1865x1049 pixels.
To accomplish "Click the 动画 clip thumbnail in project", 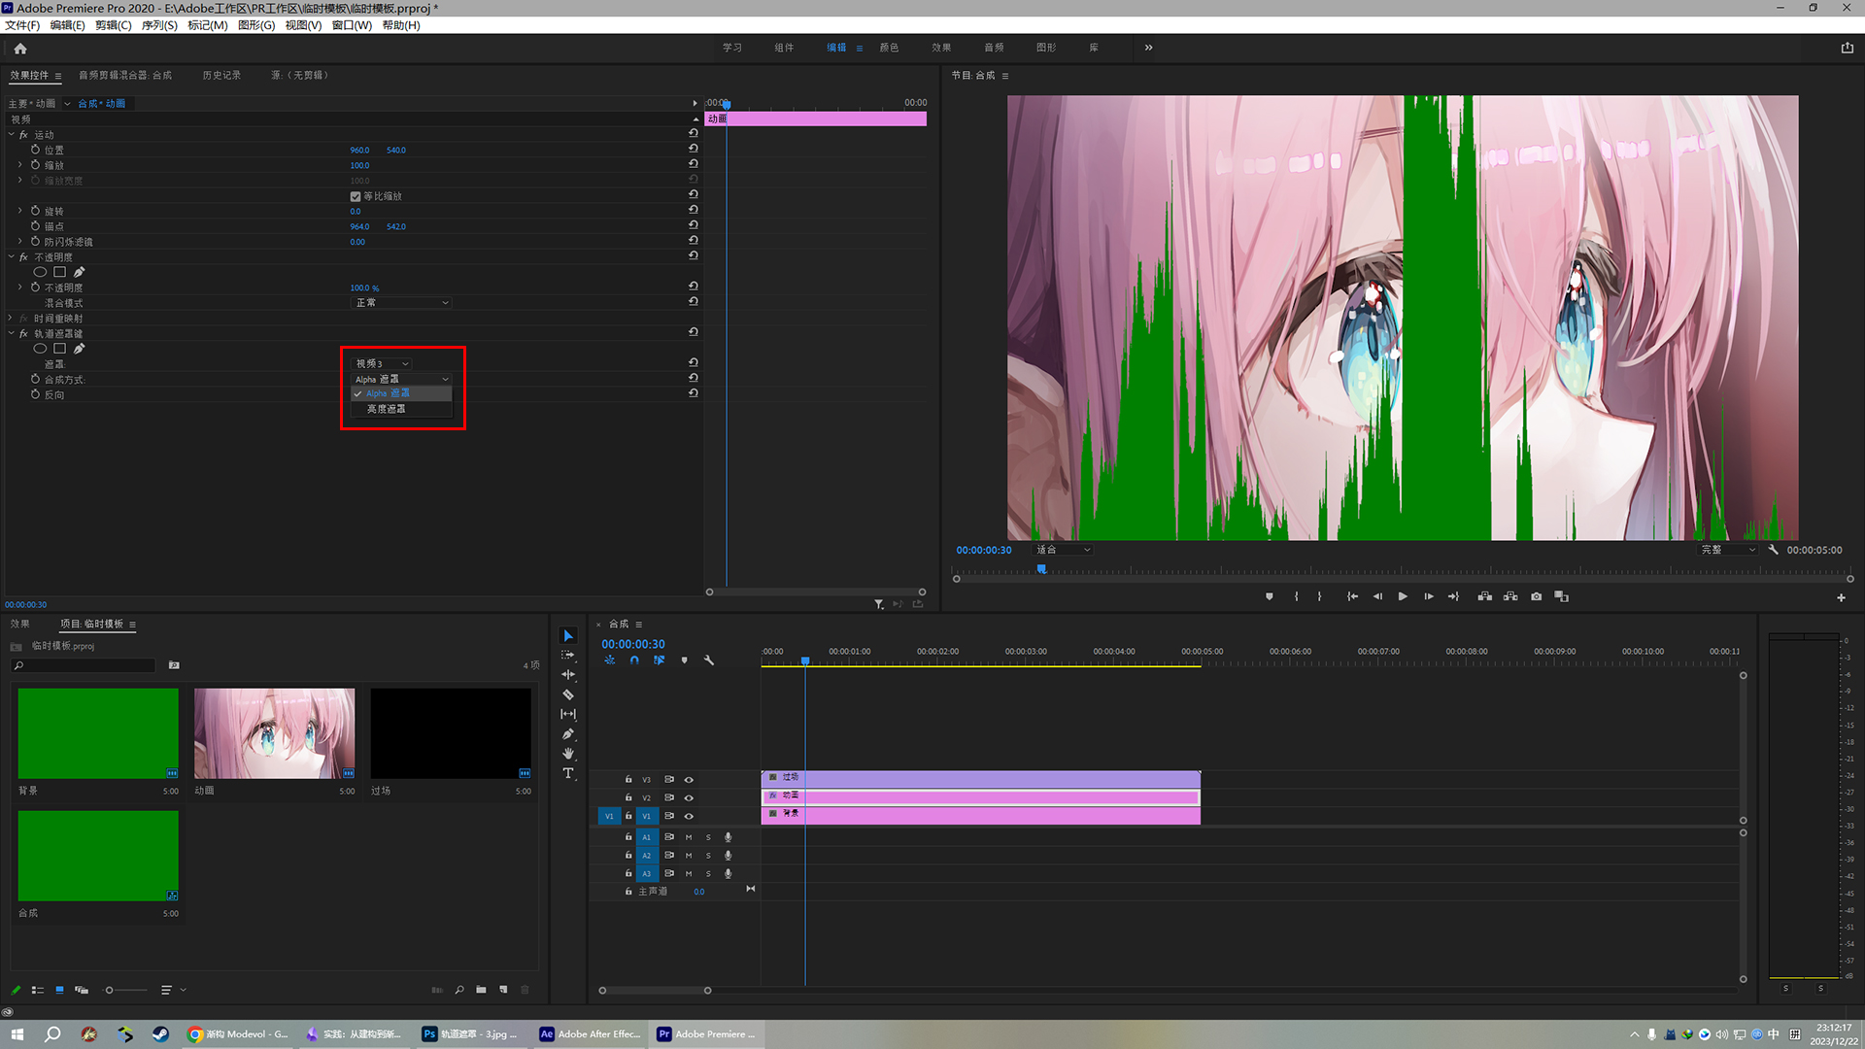I will pos(274,733).
